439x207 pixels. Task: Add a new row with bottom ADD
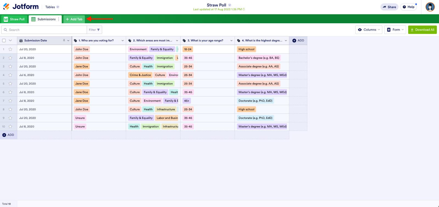(x=8, y=135)
